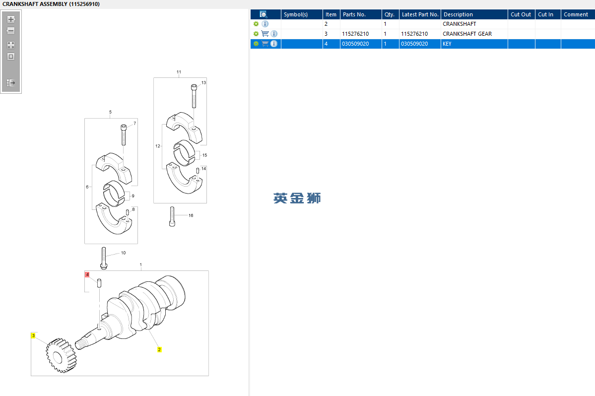Click latest part number 115276210 cell
Image resolution: width=595 pixels, height=396 pixels.
coord(420,34)
